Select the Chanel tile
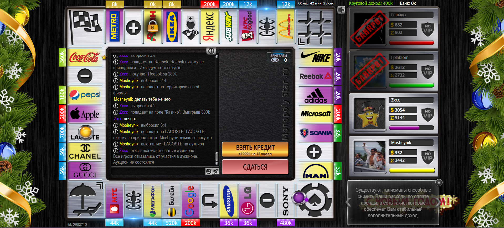 [x=85, y=152]
